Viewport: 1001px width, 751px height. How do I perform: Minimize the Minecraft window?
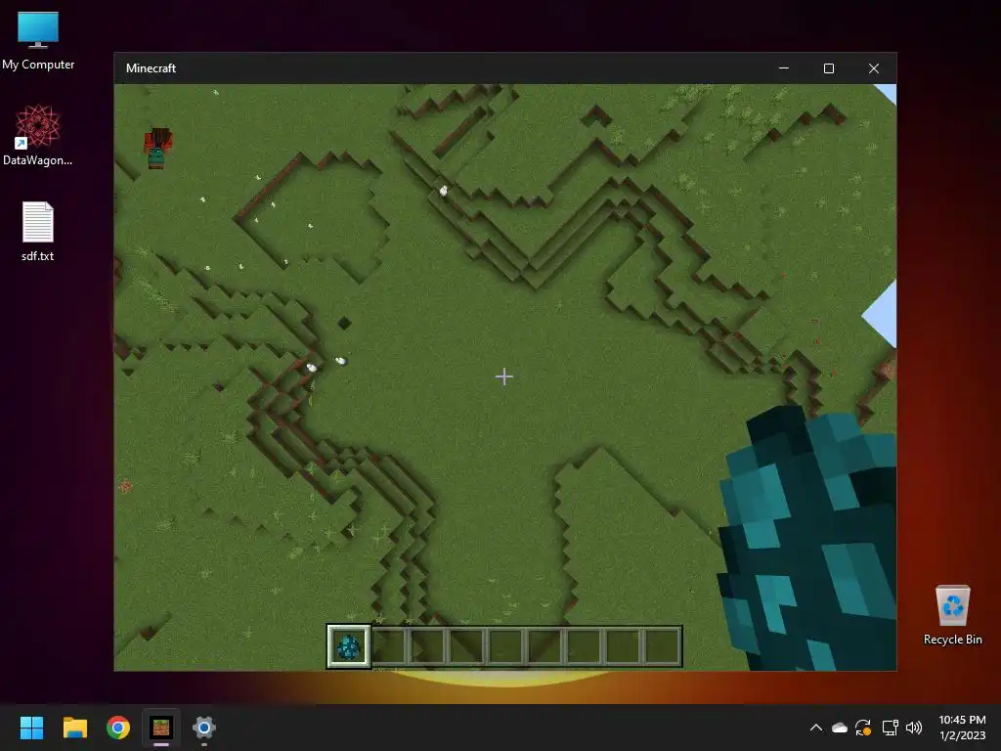coord(784,68)
